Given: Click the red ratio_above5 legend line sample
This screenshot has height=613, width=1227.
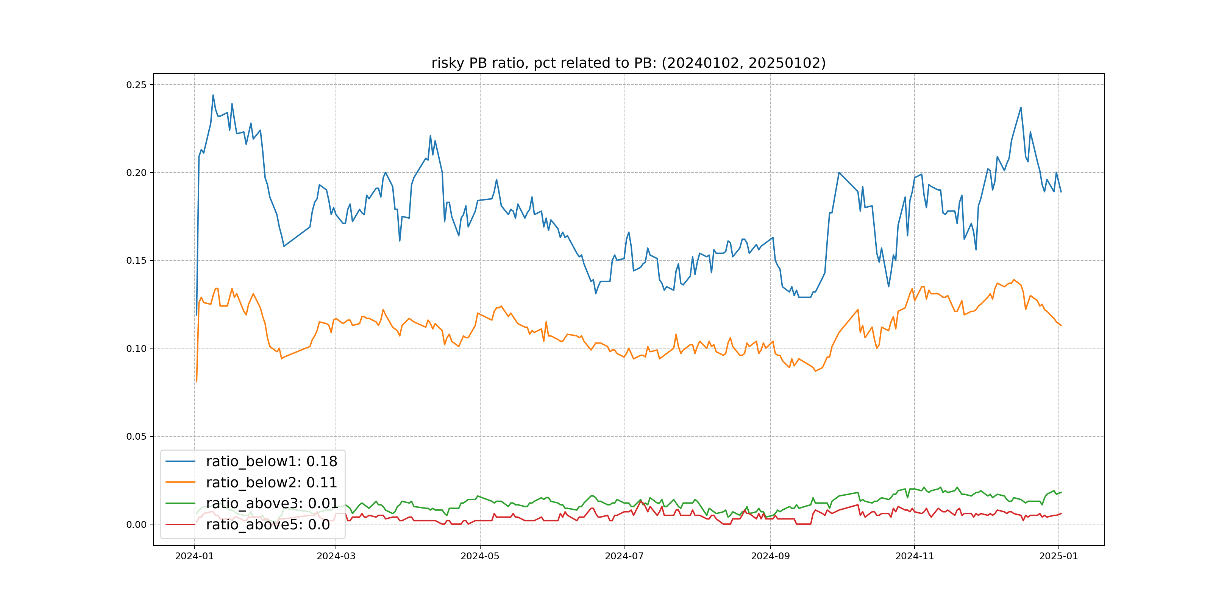Looking at the screenshot, I should point(180,524).
